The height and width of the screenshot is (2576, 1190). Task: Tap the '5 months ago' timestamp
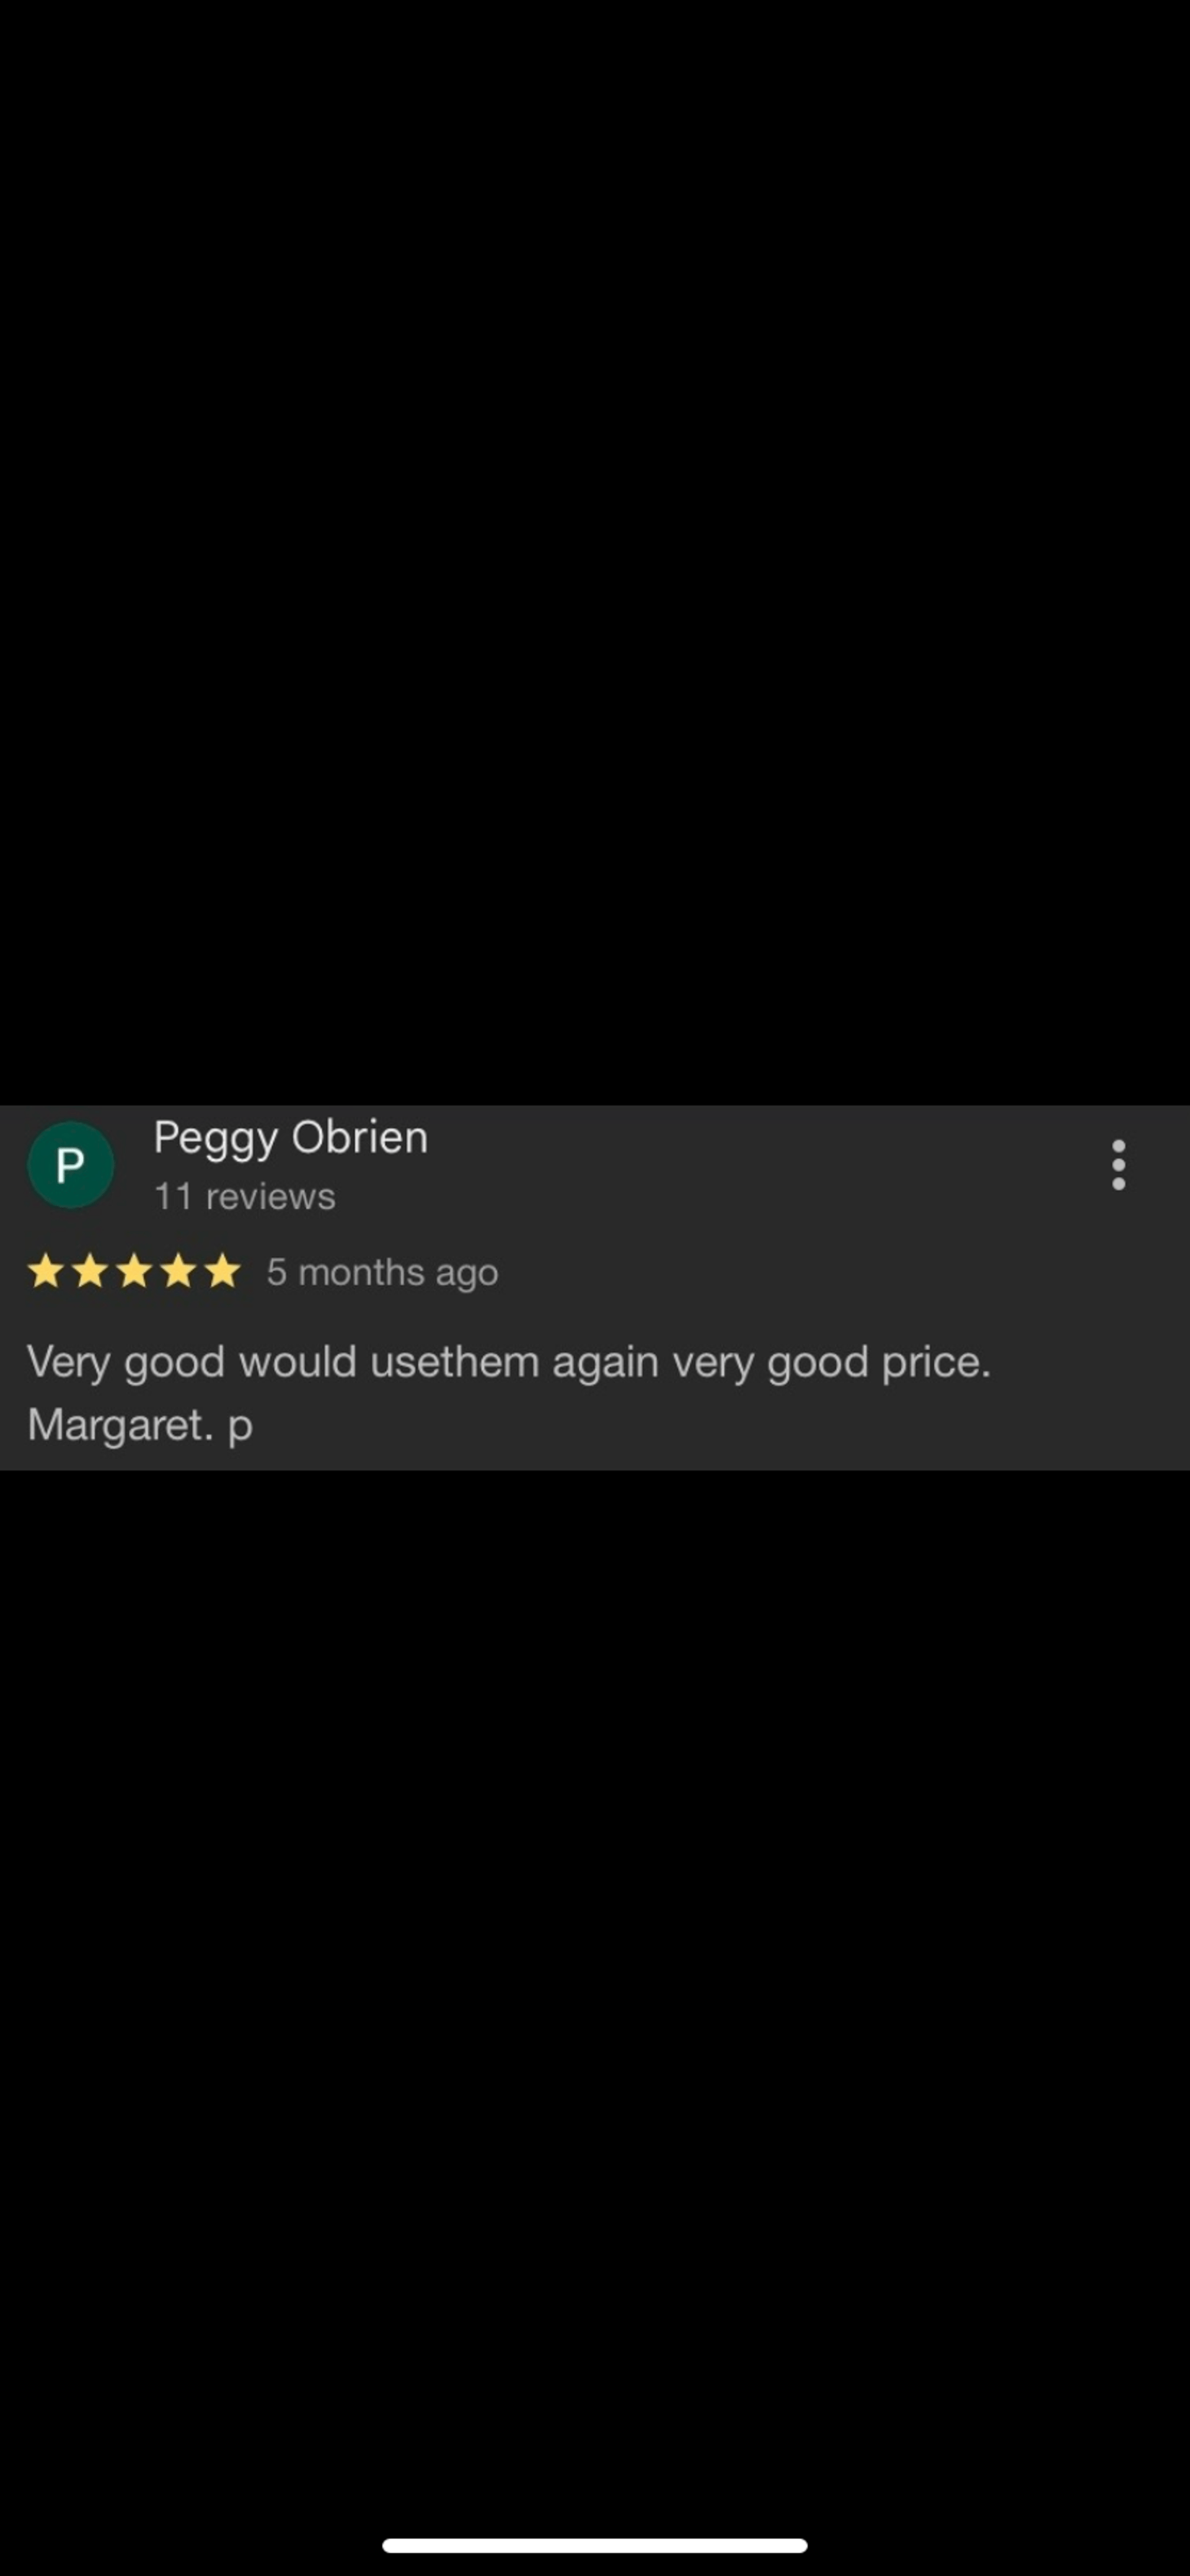(382, 1273)
